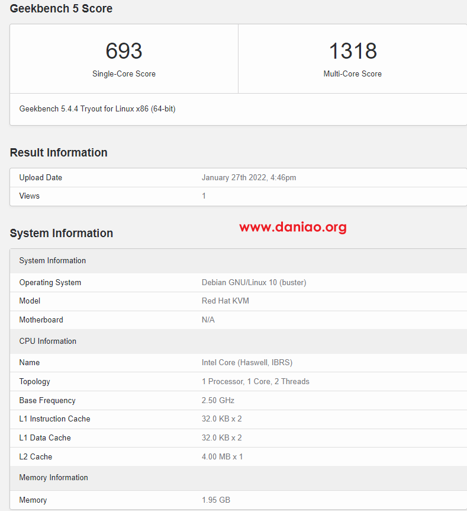Click the Geekbench 5 Score heading
Viewport: 467px width, 511px height.
coord(61,8)
